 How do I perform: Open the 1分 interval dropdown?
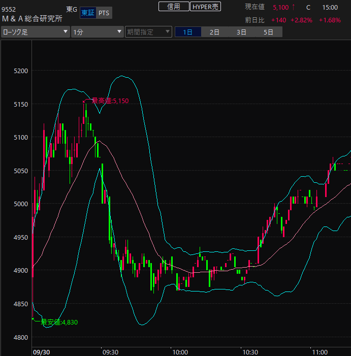click(97, 32)
